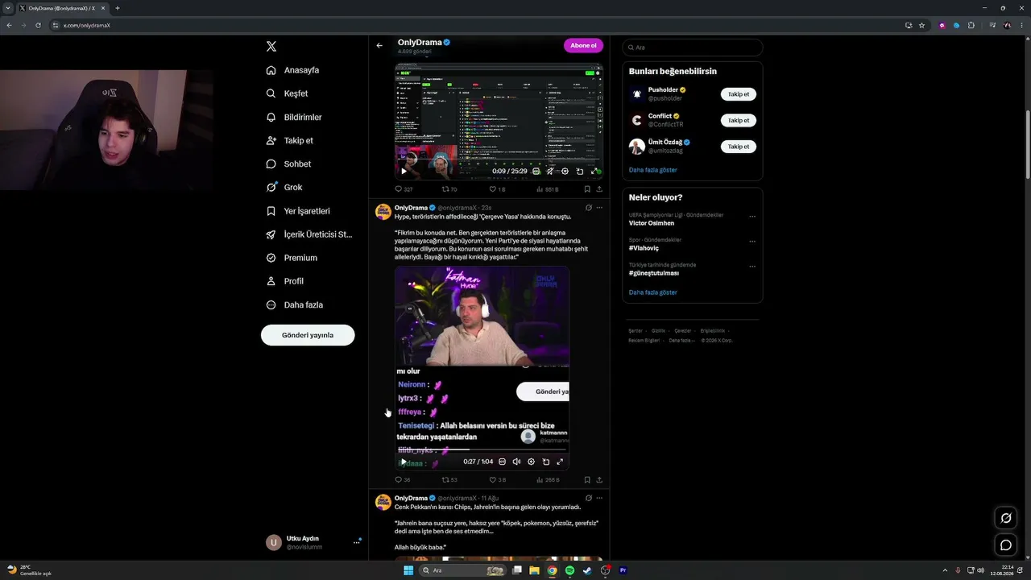Open options for #Vlahoviç trend
The image size is (1031, 580).
pos(752,242)
